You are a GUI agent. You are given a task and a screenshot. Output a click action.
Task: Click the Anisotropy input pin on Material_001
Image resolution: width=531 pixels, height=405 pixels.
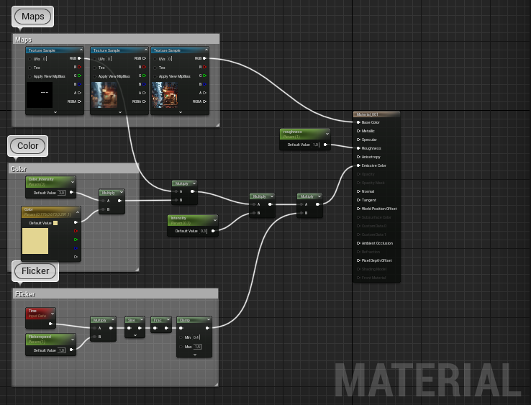[x=358, y=157]
